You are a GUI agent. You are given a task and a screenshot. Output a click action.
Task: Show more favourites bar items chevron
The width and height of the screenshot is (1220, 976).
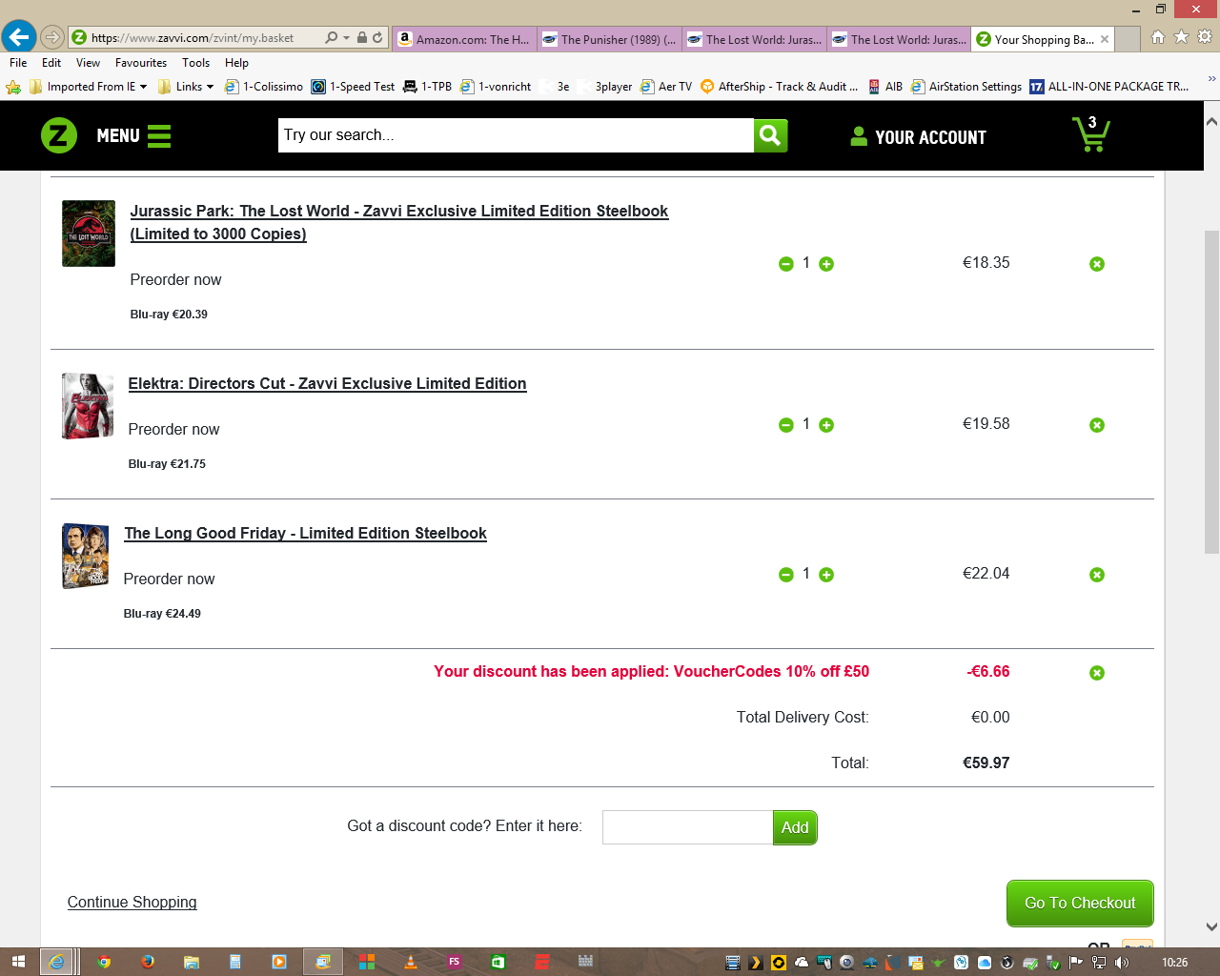1211,80
